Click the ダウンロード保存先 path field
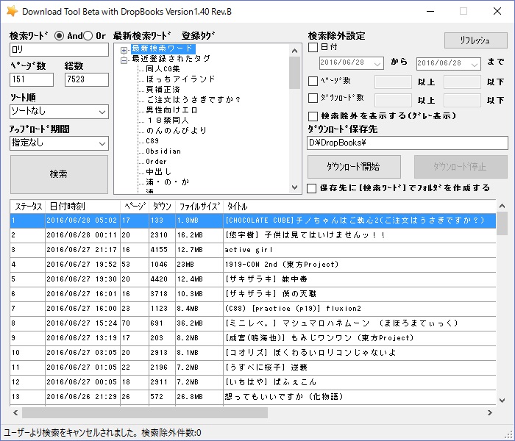The height and width of the screenshot is (441, 515). pos(406,143)
